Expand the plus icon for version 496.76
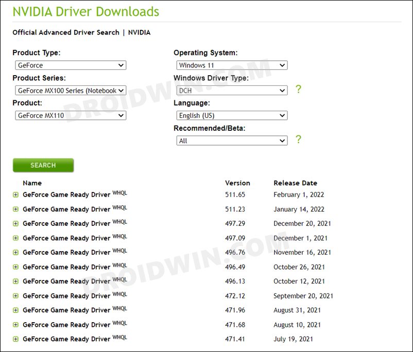This screenshot has width=413, height=352. (16, 253)
